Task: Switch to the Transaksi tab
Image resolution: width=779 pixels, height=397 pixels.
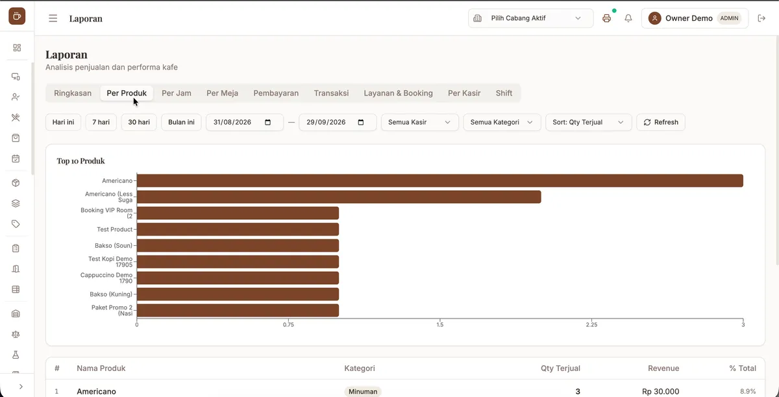Action: 331,93
